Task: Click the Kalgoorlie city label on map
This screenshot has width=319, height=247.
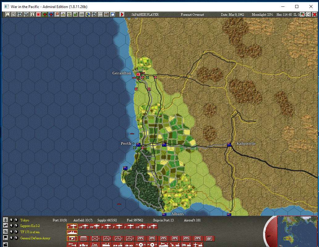Action: [246, 144]
